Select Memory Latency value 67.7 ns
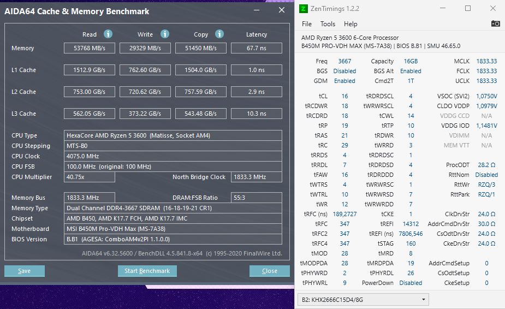Viewport: 505px width, 309px height. [x=257, y=48]
